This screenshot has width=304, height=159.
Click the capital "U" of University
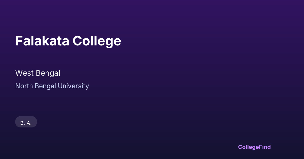pyautogui.click(x=60, y=86)
